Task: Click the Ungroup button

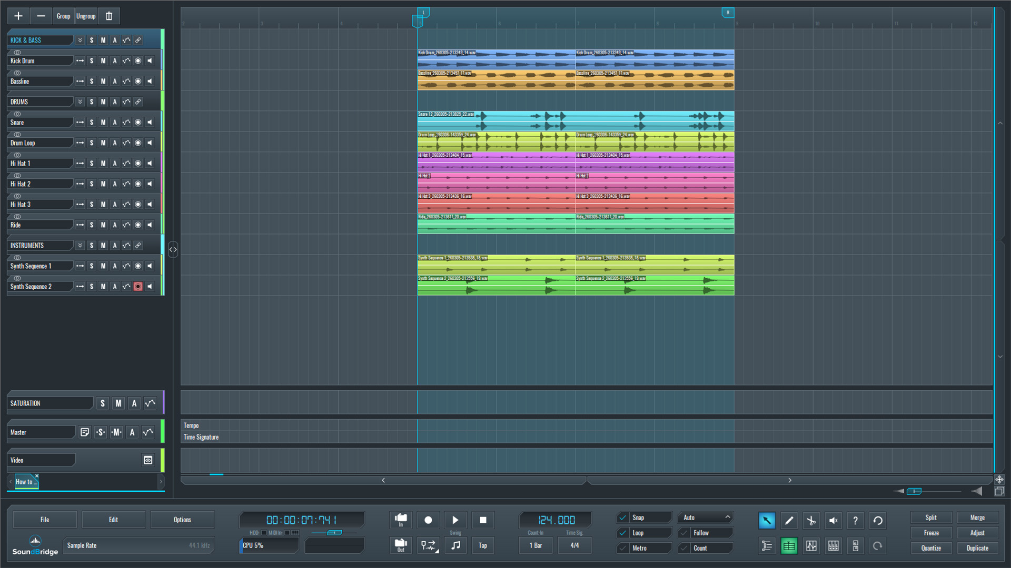Action: 86,16
